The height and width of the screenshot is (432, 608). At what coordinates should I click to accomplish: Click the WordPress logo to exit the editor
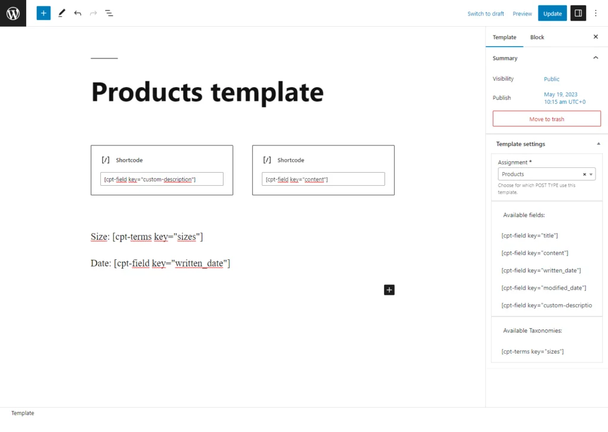point(13,13)
